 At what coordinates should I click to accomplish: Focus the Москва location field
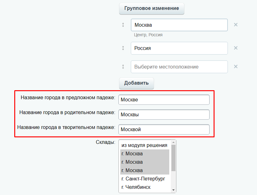tap(179, 25)
